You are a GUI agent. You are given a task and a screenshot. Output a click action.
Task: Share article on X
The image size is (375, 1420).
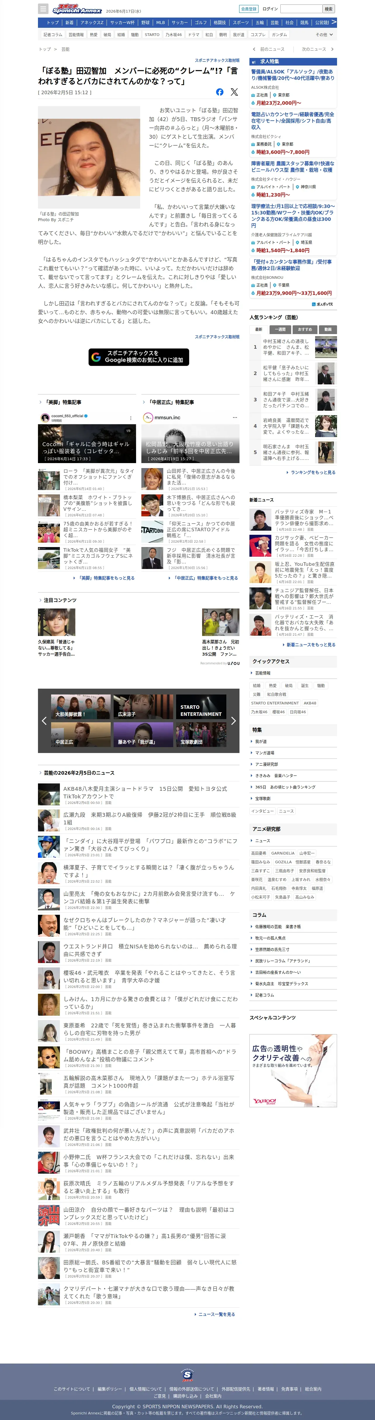[234, 92]
